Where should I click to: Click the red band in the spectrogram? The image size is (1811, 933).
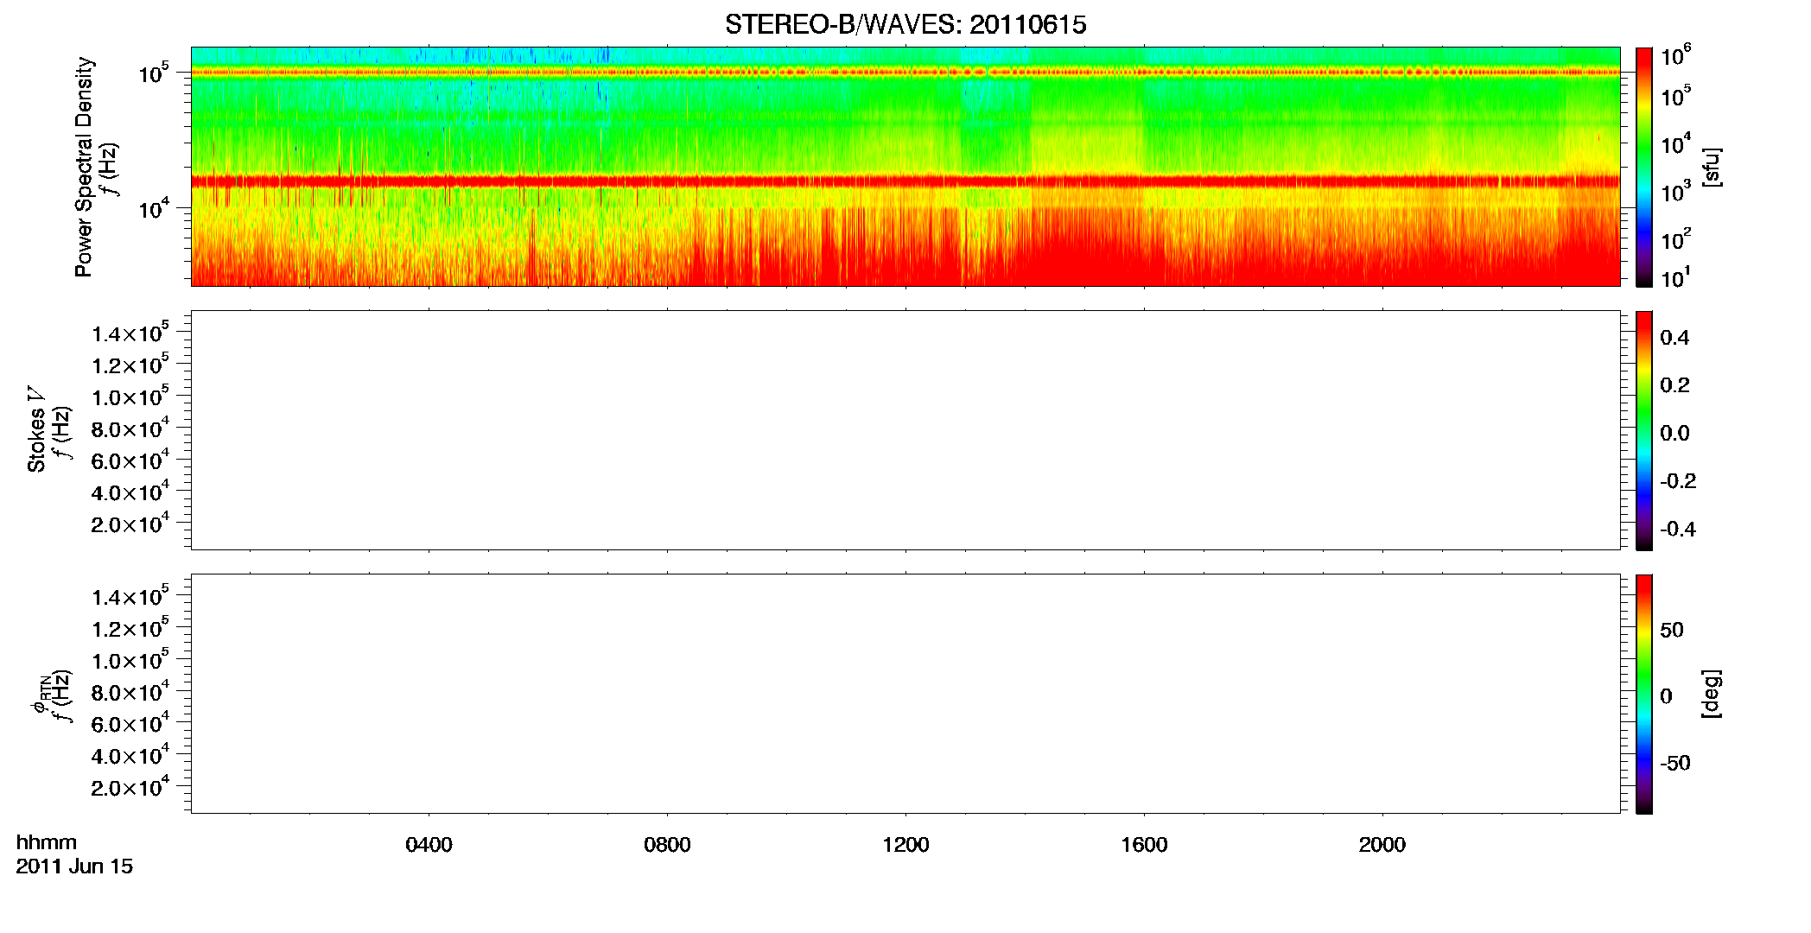(905, 181)
